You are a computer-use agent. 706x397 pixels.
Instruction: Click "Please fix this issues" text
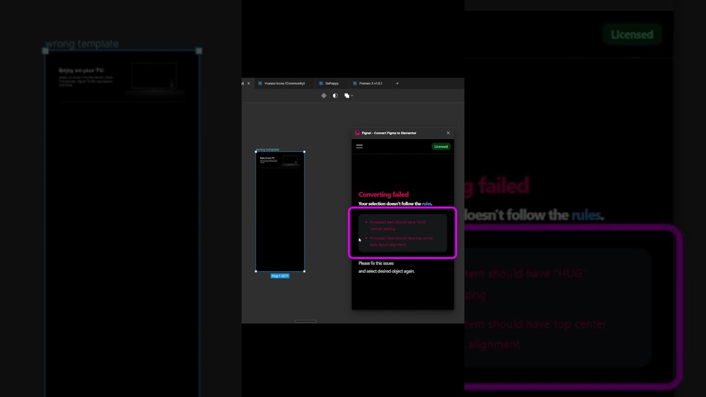[x=376, y=263]
